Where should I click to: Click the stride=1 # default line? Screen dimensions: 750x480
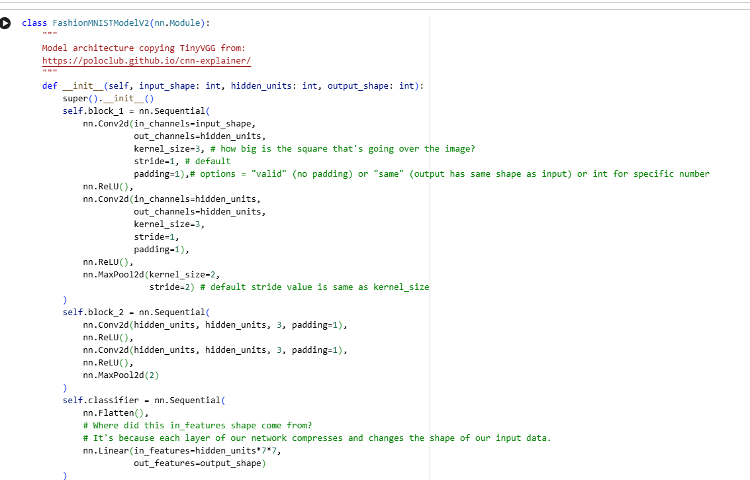(182, 162)
